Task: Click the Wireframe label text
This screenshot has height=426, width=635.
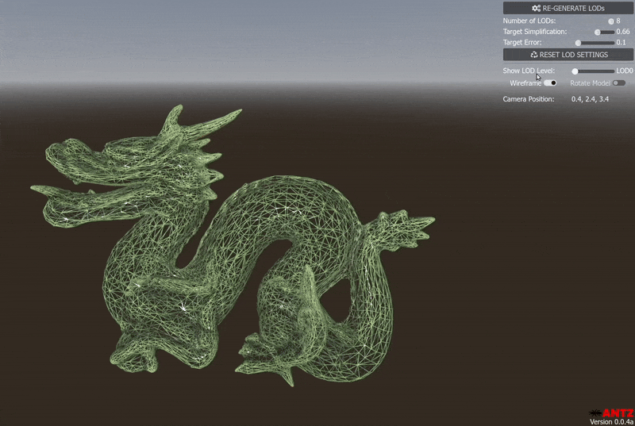Action: 525,83
